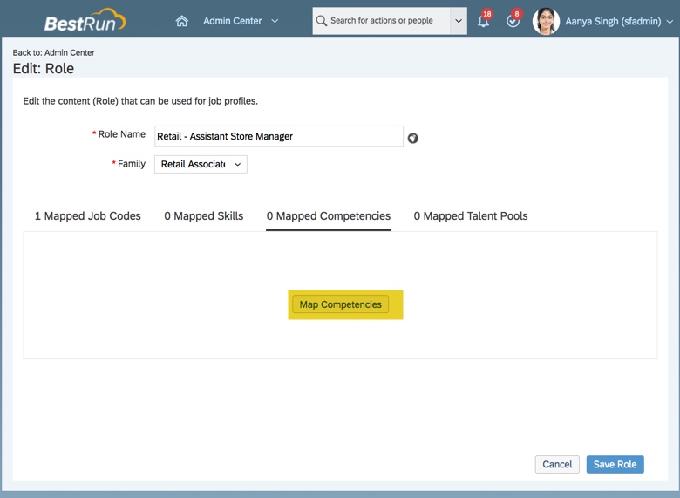The height and width of the screenshot is (498, 680).
Task: Expand the Family dropdown
Action: [x=201, y=164]
